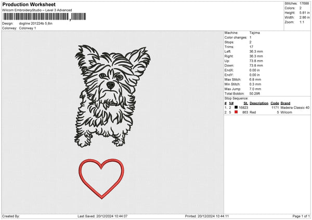Click the 'Last Saved: 20/12/2024 10:44:07' text
Screen dimensions: 312x220
click(102, 216)
